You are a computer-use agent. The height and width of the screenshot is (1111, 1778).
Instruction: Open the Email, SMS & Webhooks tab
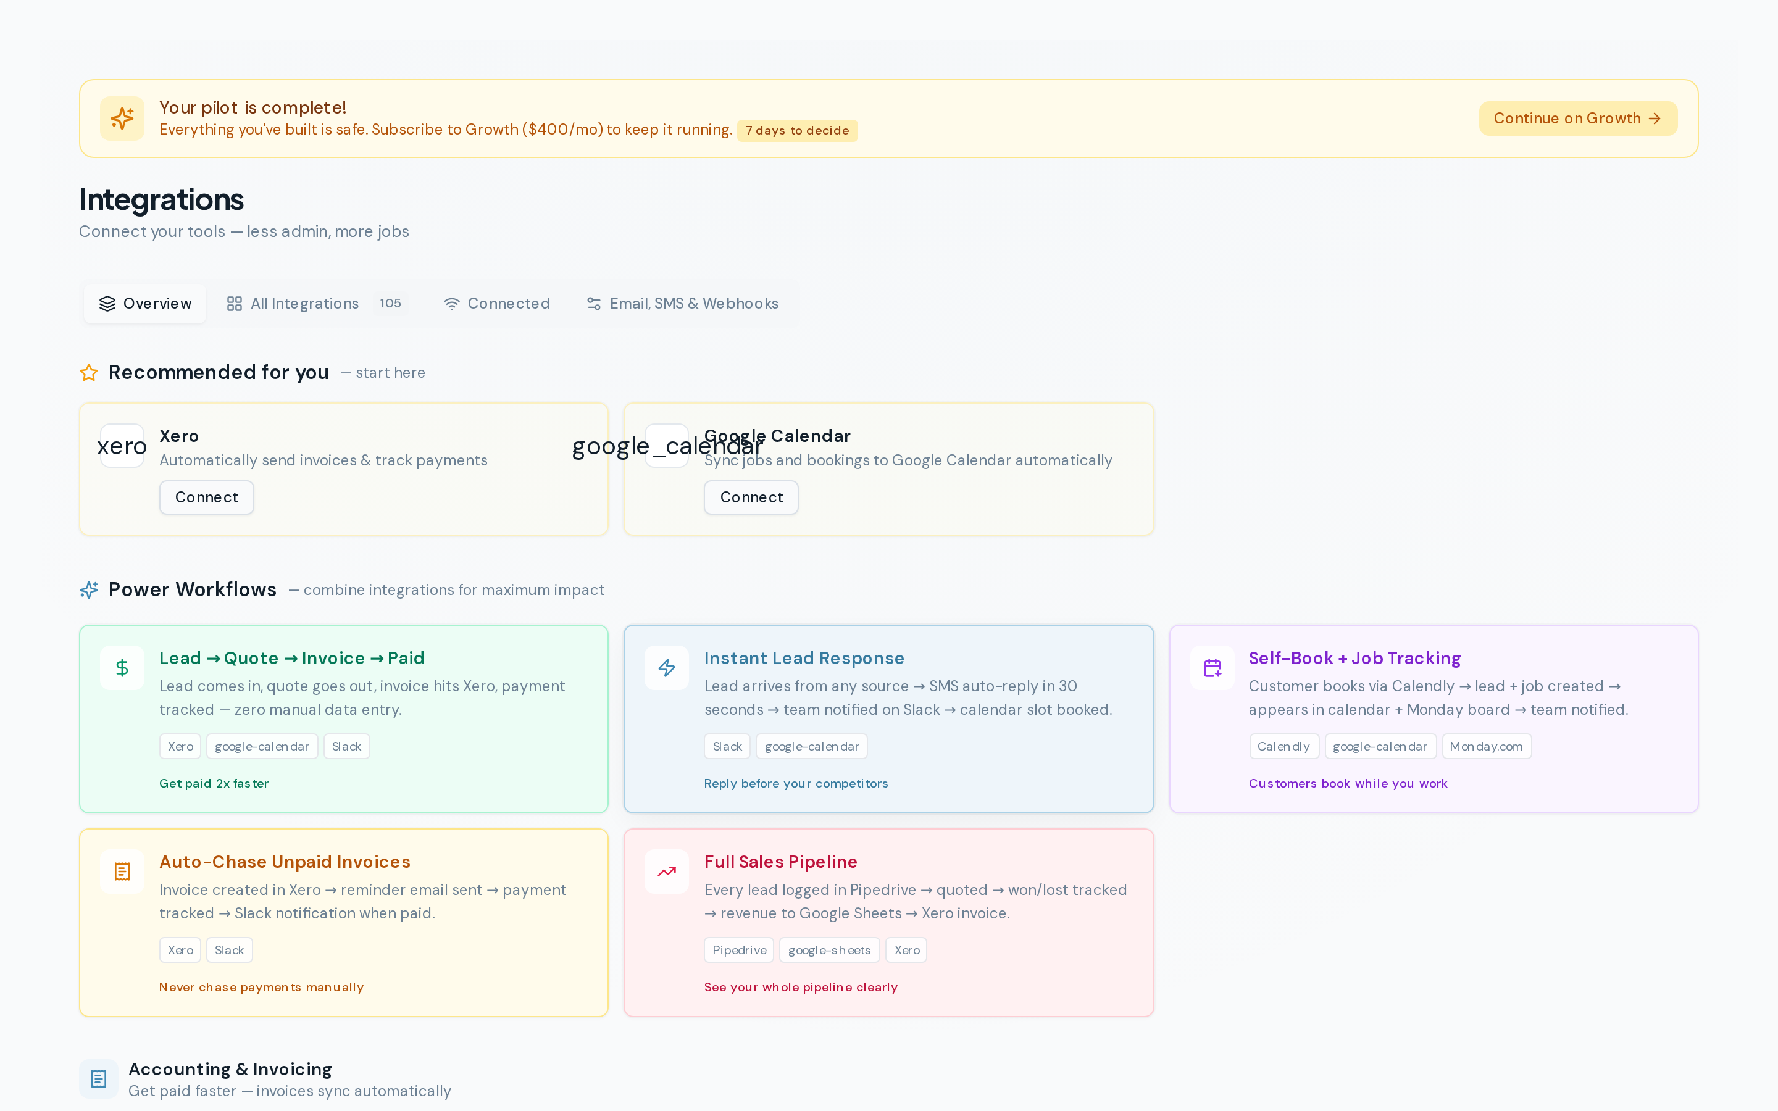click(x=683, y=304)
